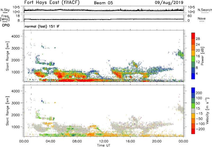
Task: Click the 'Velocity [m s⁻¹]' colorbar title
Action: click(207, 111)
